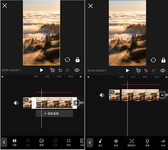Open the 抠像 (cutout) tool
Viewport: 168px width, 150px height.
tap(41, 142)
